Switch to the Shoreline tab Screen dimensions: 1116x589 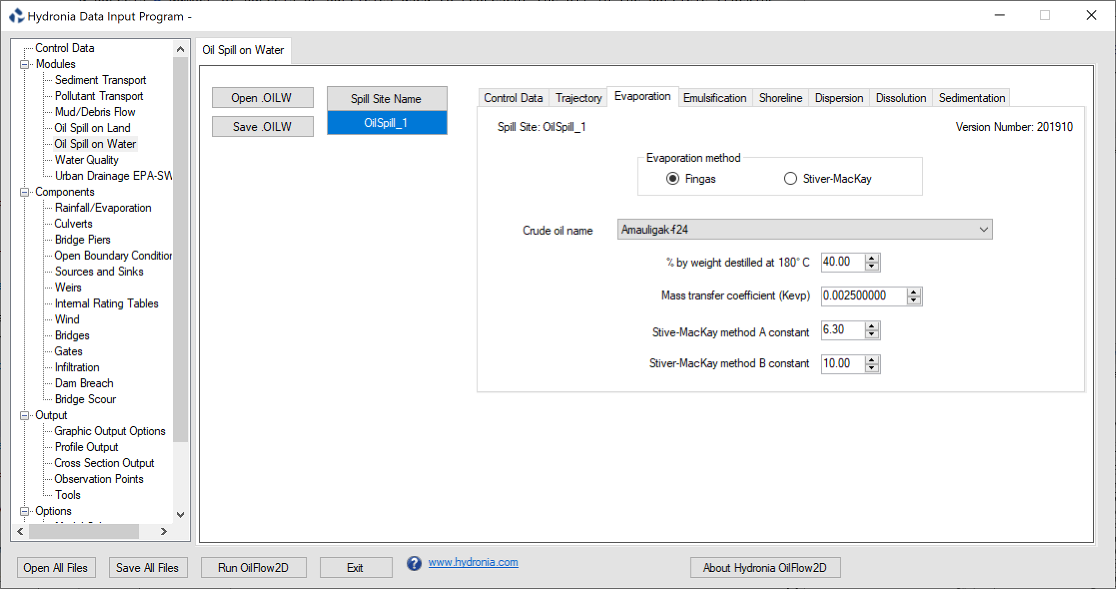(x=781, y=98)
